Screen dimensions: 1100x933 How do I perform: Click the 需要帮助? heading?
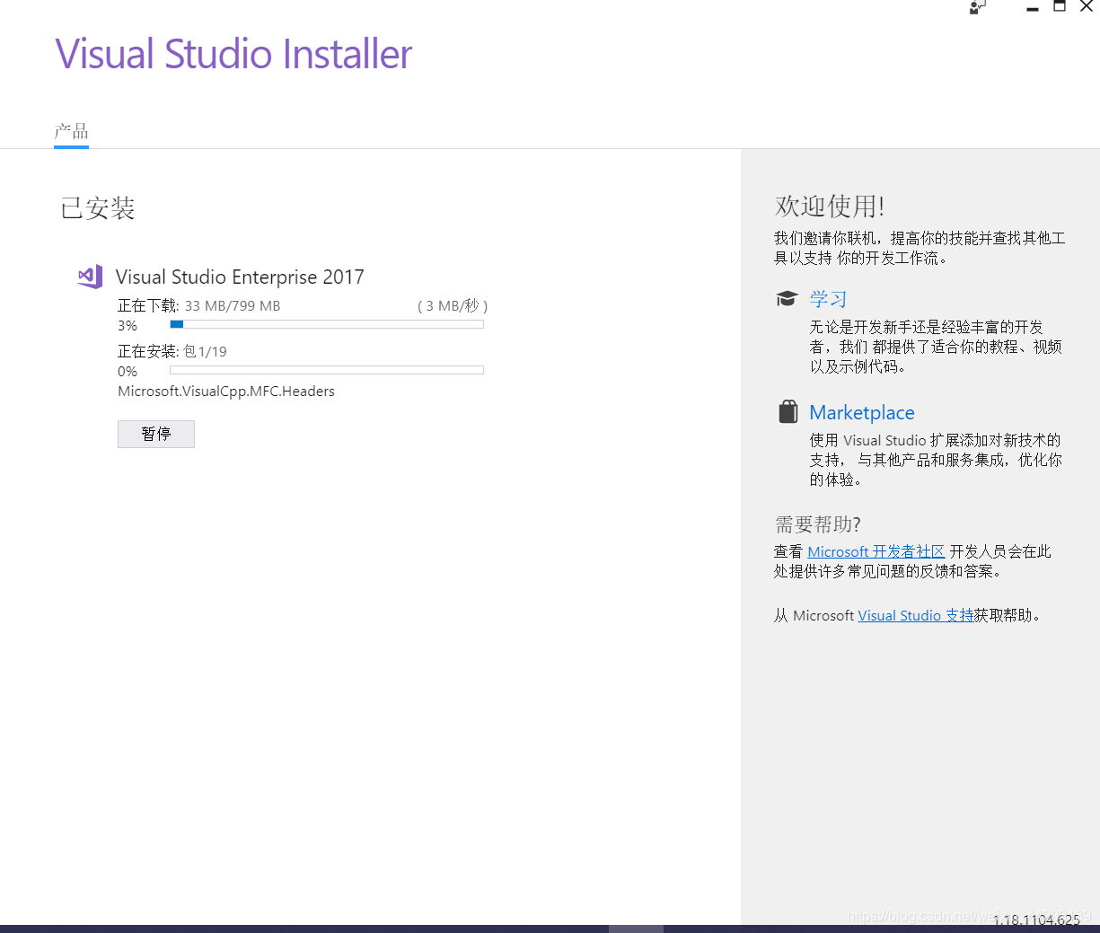point(818,524)
